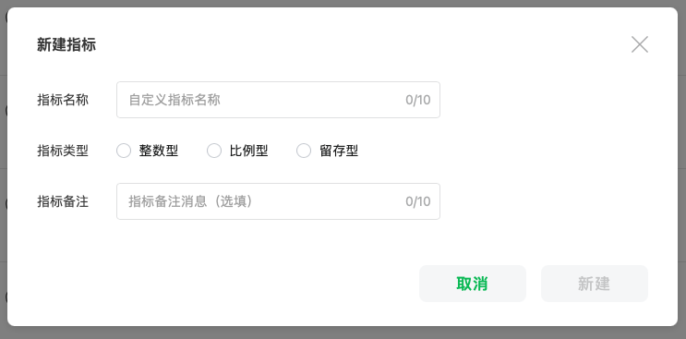Click the 指标备注 field label
This screenshot has height=339, width=686.
coord(63,201)
